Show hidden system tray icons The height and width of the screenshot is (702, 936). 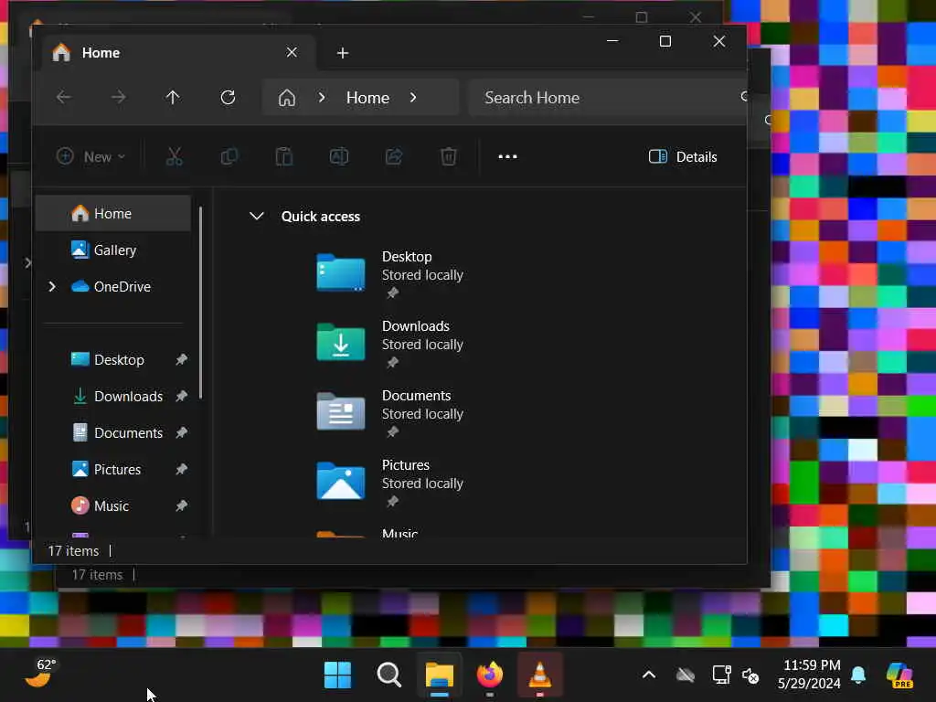click(x=649, y=675)
